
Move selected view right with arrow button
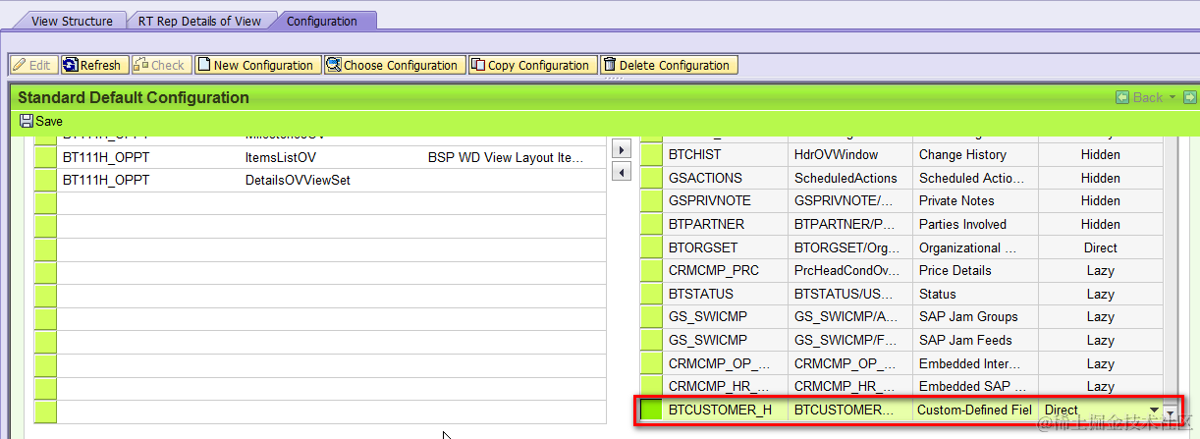[620, 149]
